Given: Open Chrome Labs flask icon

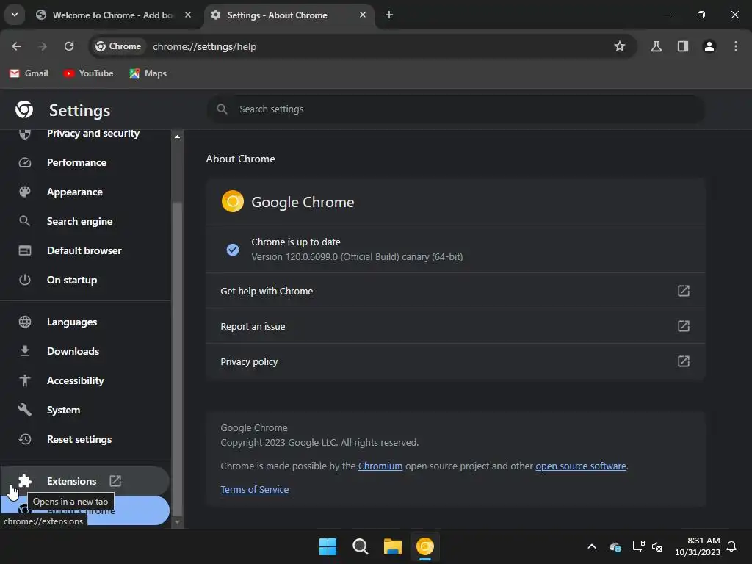Looking at the screenshot, I should pyautogui.click(x=656, y=46).
